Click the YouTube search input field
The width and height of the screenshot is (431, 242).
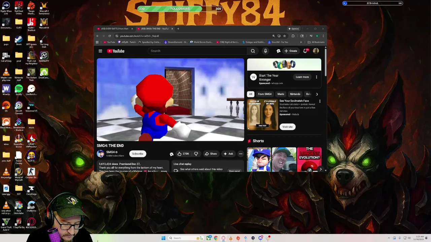(197, 51)
